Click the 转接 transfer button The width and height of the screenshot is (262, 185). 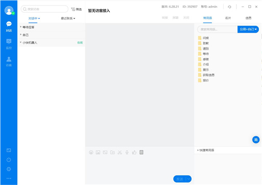[x=165, y=18]
